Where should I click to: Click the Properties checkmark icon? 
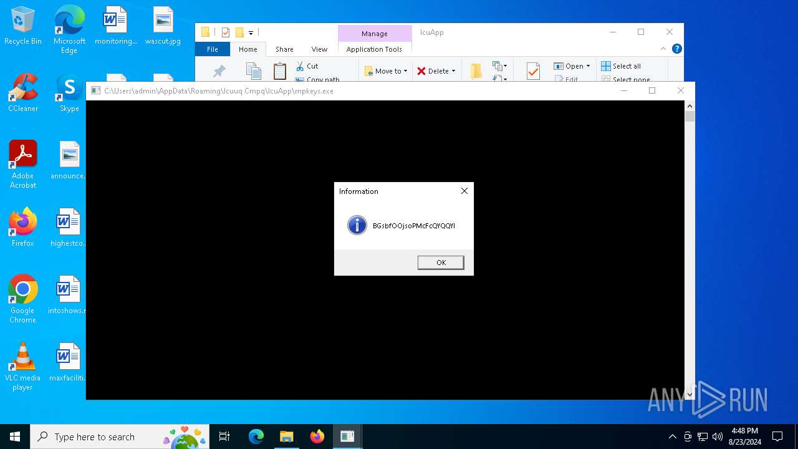coord(533,71)
